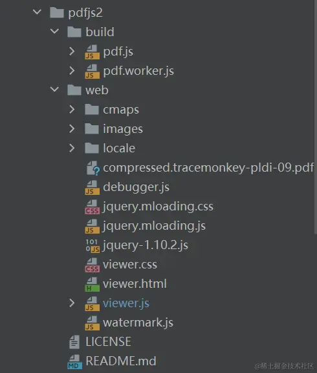Collapse the web folder chevron
317x373 pixels.
pos(54,89)
